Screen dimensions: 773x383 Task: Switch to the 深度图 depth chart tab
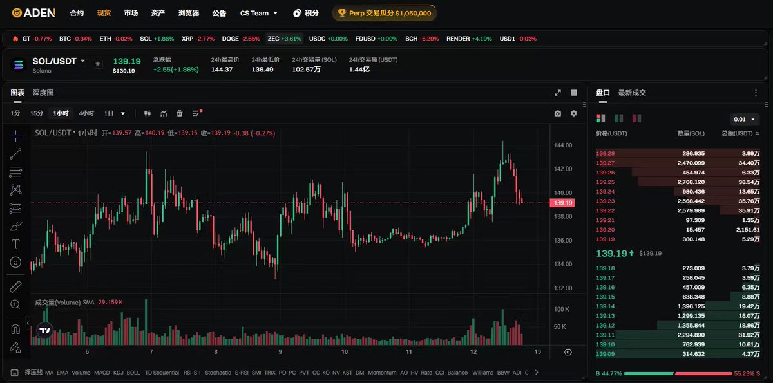(x=43, y=93)
